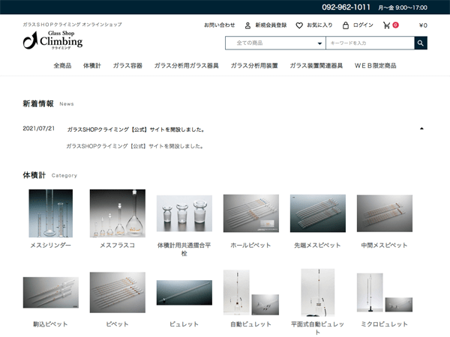Collapse the 2021/07/21 news item arrow
The width and height of the screenshot is (450, 337).
[421, 129]
